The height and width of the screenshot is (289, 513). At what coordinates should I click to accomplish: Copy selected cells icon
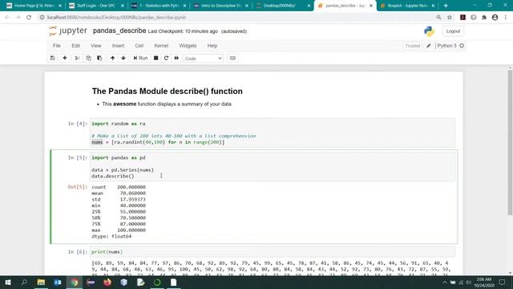pos(88,58)
